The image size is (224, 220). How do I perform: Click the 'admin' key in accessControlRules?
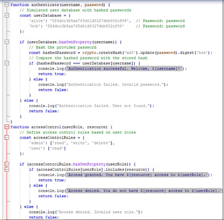(x=37, y=143)
